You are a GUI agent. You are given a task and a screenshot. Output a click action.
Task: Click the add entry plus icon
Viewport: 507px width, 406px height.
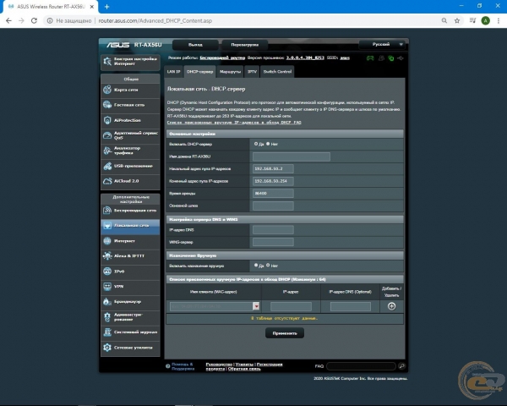click(x=391, y=306)
